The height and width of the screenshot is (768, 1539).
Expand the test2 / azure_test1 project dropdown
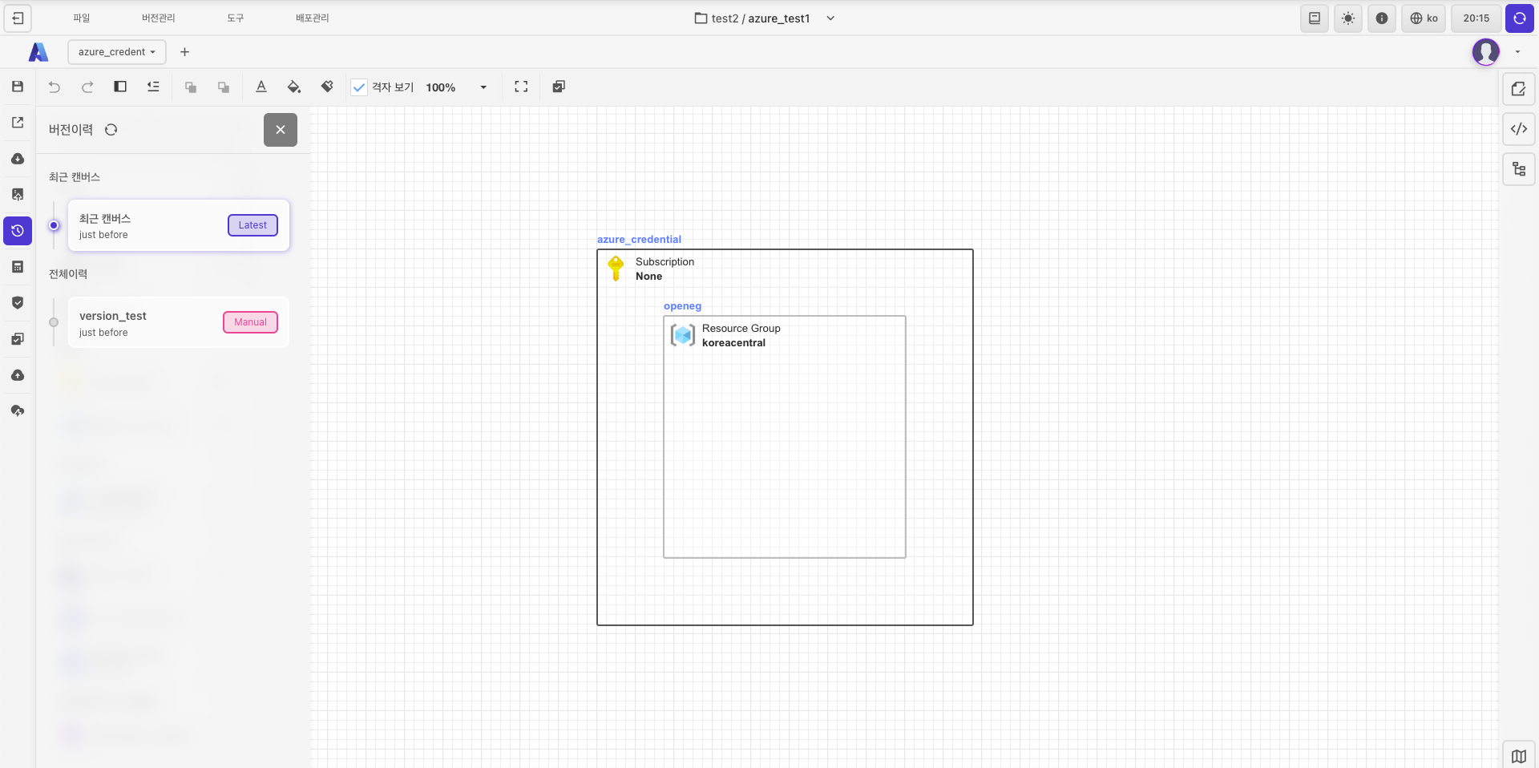click(830, 18)
